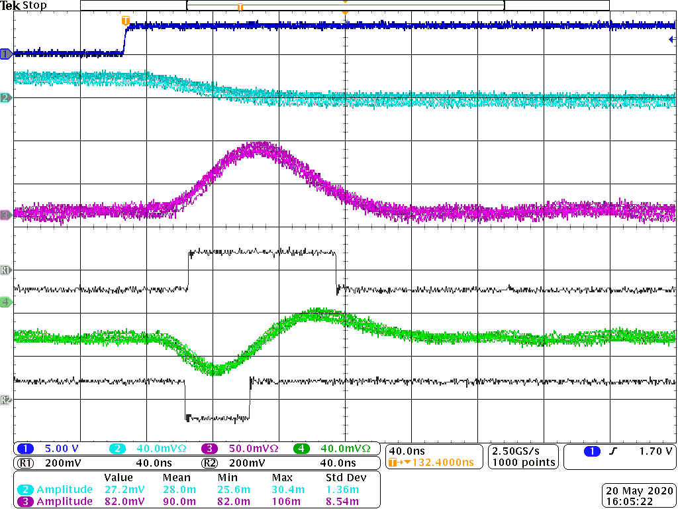The width and height of the screenshot is (678, 509).
Task: Click the 5.00 V channel 1 scale
Action: (x=62, y=449)
